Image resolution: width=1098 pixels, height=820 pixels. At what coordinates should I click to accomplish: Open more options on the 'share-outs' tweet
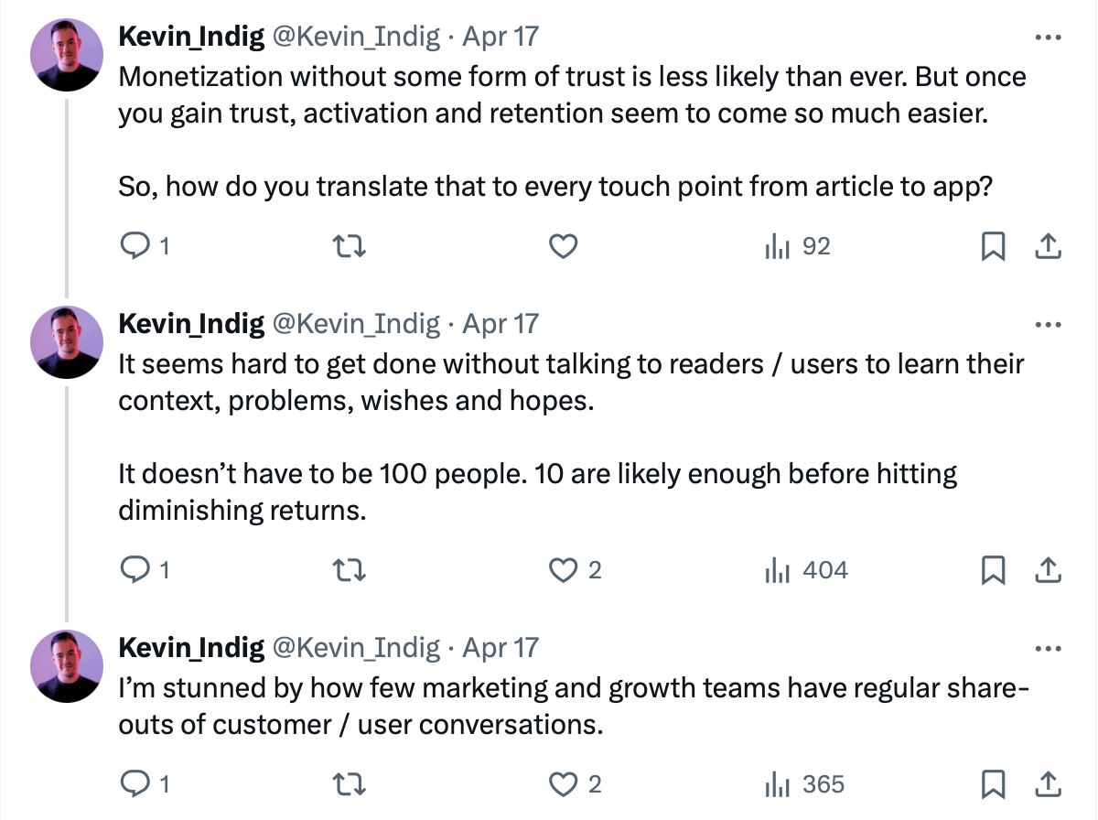[1047, 649]
